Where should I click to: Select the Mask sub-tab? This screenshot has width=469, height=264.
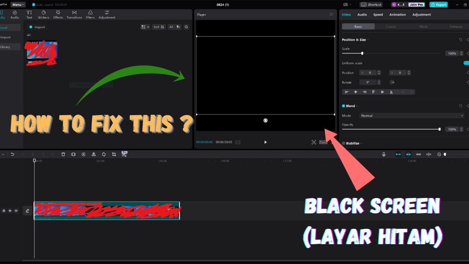click(x=424, y=26)
